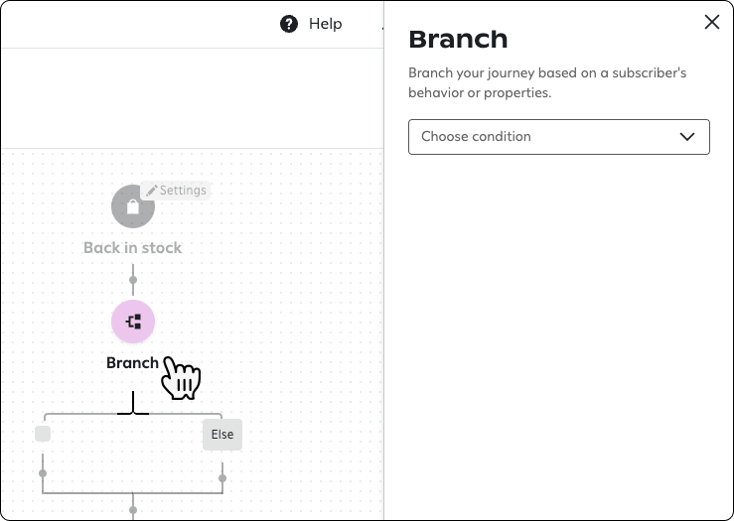Click the Settings pencil icon
The width and height of the screenshot is (734, 521).
coord(151,190)
